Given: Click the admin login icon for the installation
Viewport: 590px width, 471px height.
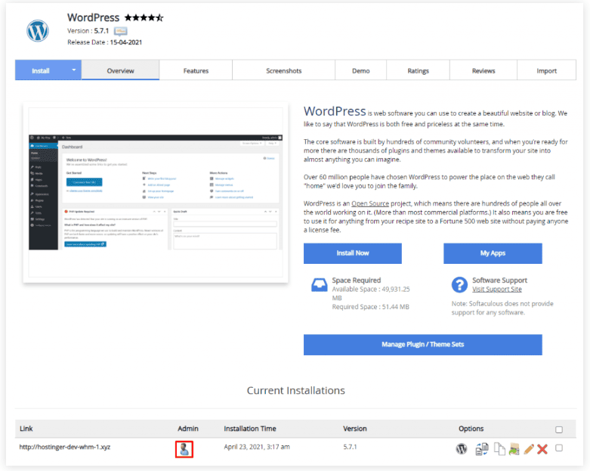Looking at the screenshot, I should point(184,449).
